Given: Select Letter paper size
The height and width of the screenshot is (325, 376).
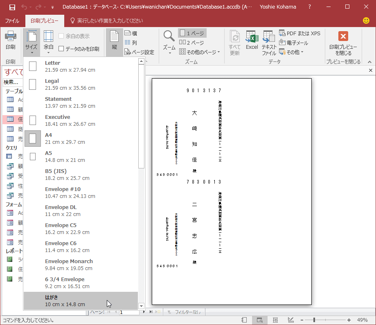Looking at the screenshot, I should pyautogui.click(x=81, y=66).
